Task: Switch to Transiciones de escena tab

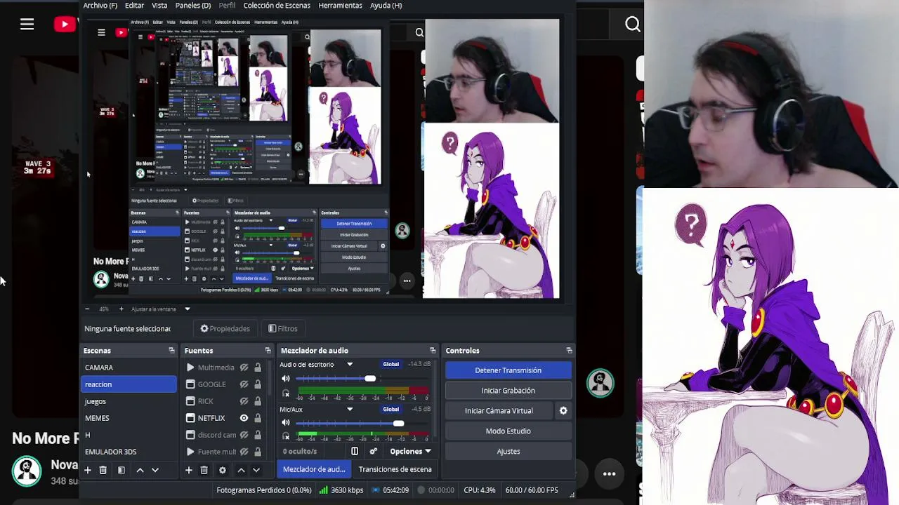Action: [x=395, y=469]
